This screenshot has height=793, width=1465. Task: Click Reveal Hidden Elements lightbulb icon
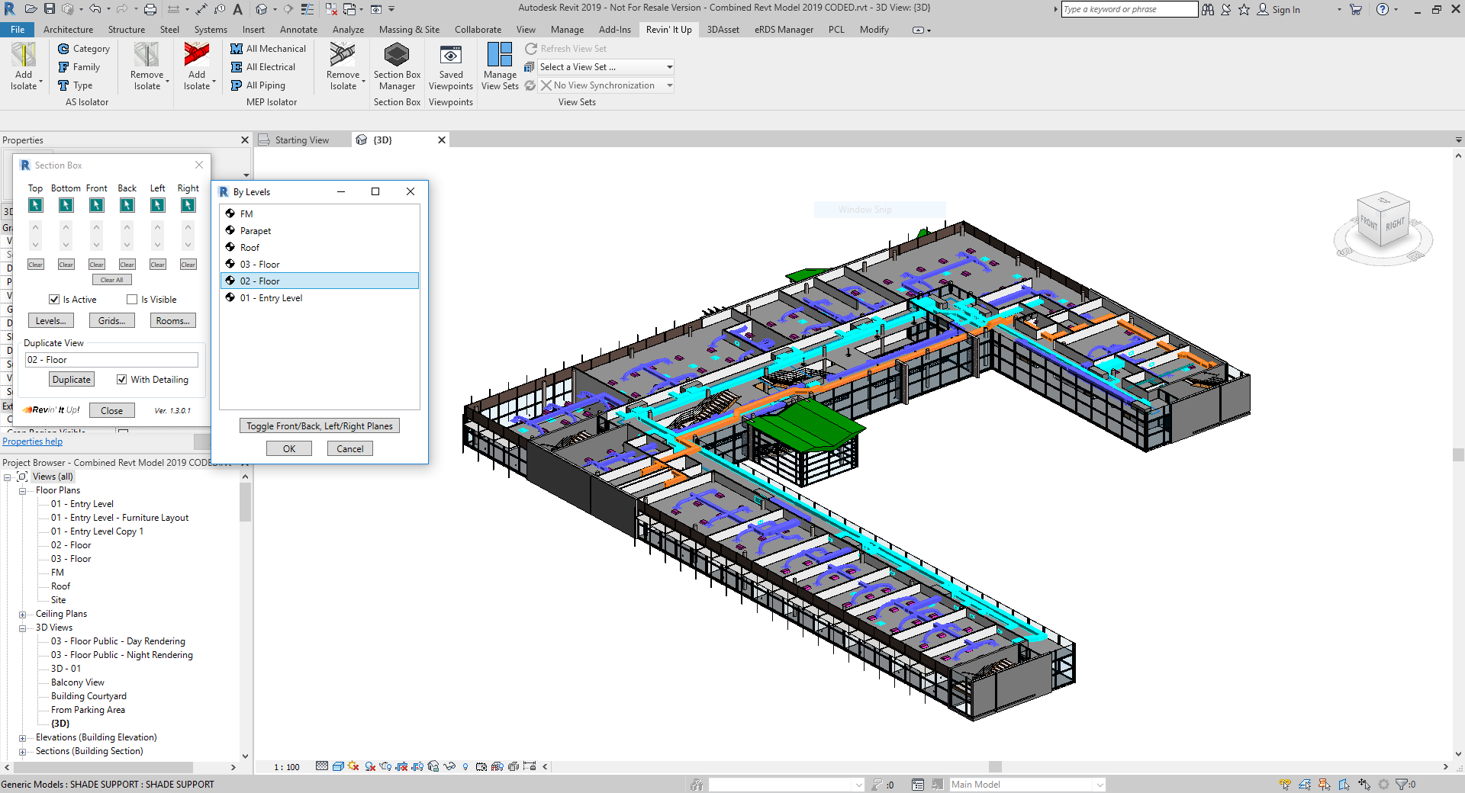pyautogui.click(x=465, y=766)
